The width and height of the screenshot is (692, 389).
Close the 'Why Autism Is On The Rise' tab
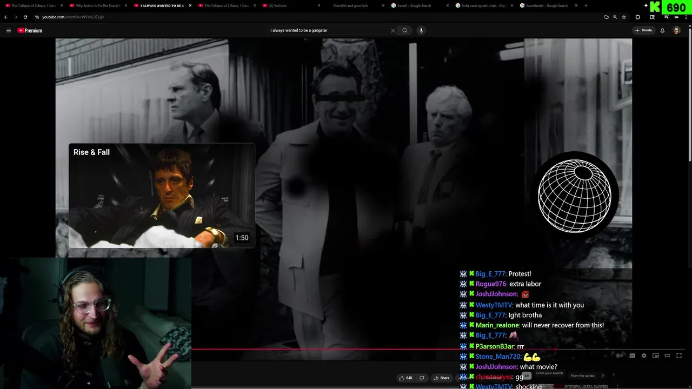pyautogui.click(x=125, y=5)
